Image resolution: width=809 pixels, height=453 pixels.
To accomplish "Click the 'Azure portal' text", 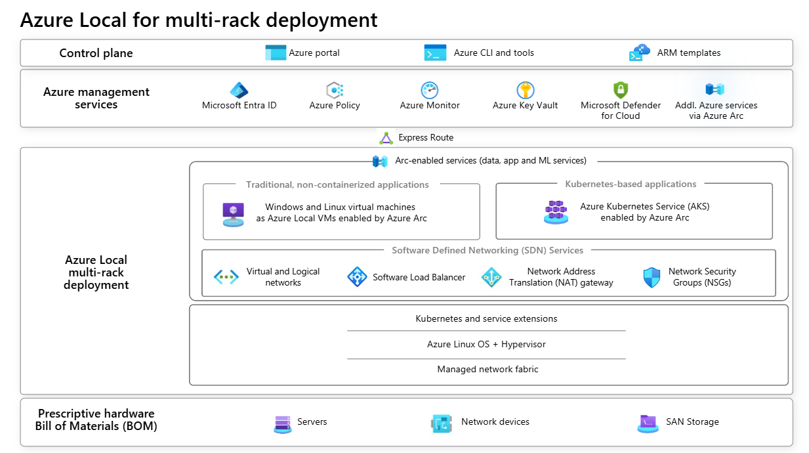I will [x=314, y=53].
